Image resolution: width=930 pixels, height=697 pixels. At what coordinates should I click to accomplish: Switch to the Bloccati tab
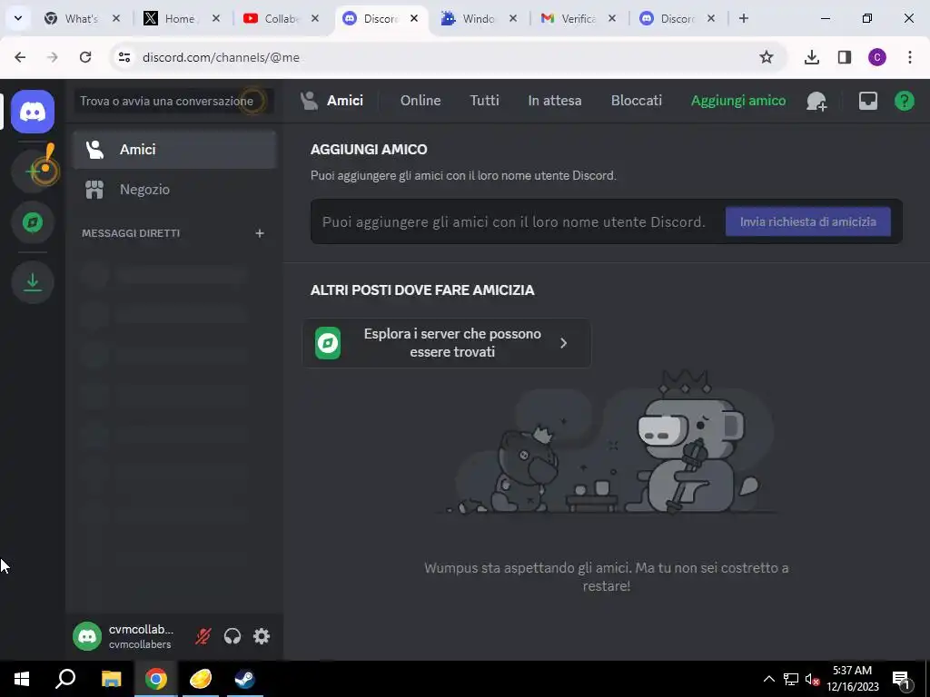point(637,101)
